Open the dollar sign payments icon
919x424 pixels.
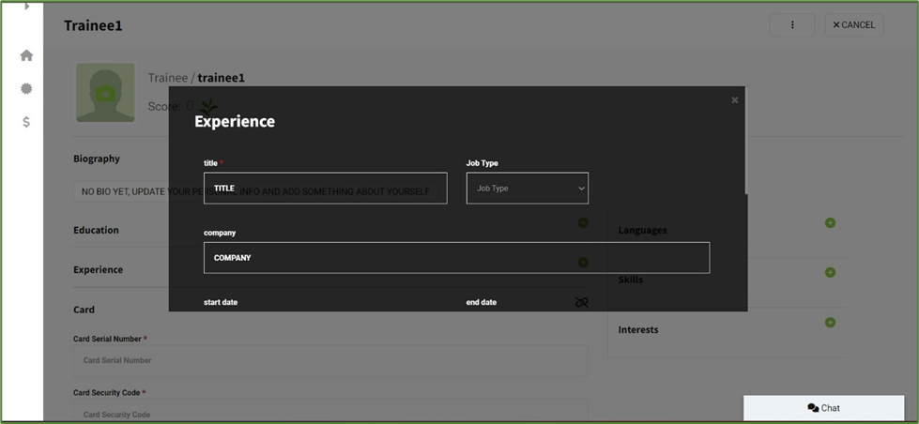pos(26,122)
